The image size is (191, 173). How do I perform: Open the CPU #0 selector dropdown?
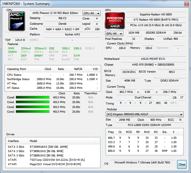coord(91,13)
